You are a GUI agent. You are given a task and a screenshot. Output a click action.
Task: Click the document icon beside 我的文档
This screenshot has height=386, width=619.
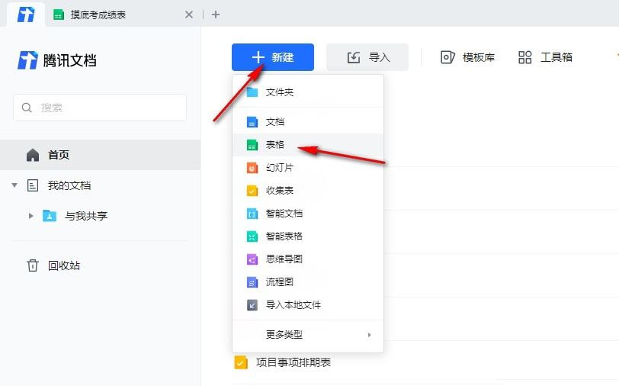pyautogui.click(x=33, y=185)
